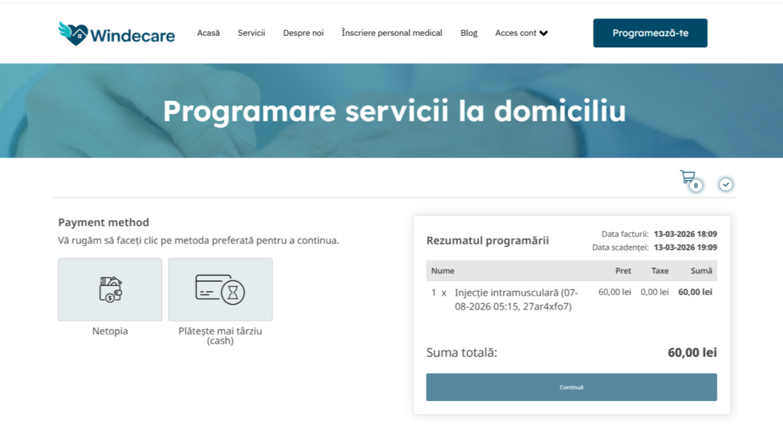This screenshot has width=783, height=440.
Task: Click the Rezumatul programării heading
Action: tap(487, 241)
